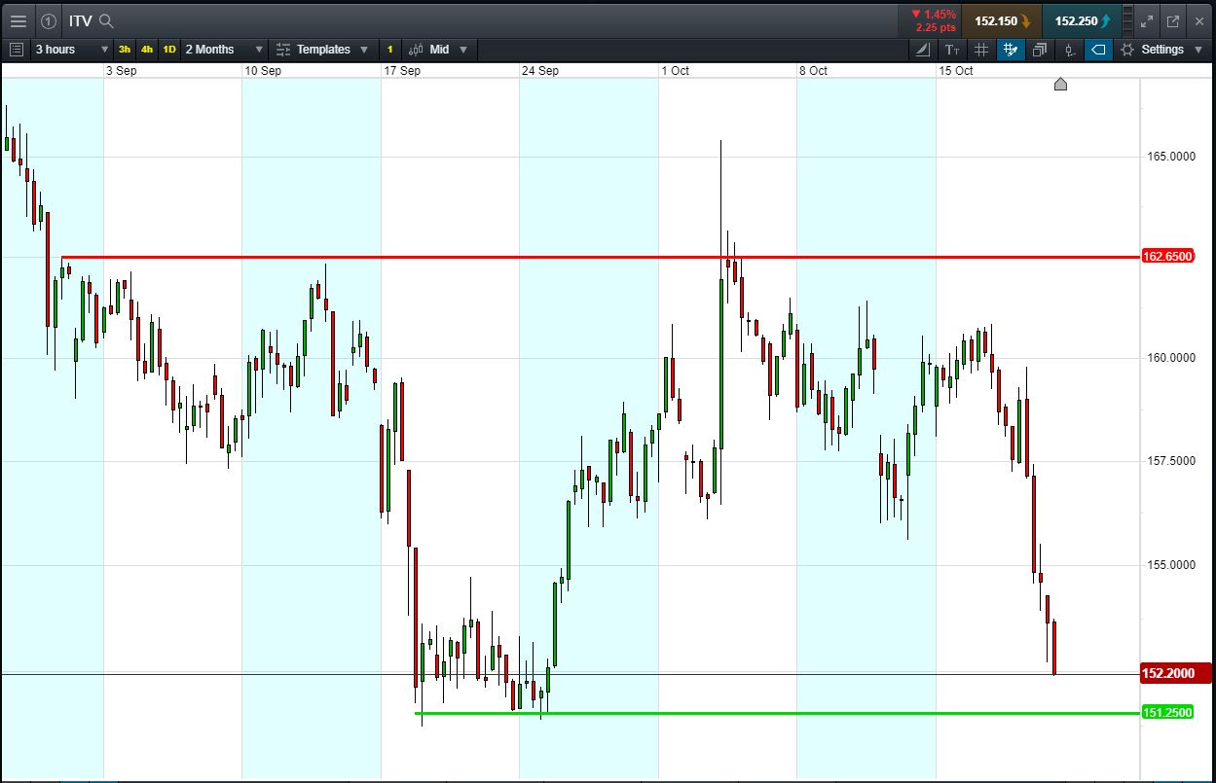1216x783 pixels.
Task: Click the green 151.2500 support level label
Action: [1166, 713]
